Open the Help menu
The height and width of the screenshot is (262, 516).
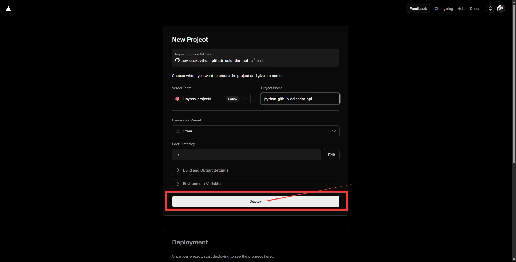tap(461, 9)
